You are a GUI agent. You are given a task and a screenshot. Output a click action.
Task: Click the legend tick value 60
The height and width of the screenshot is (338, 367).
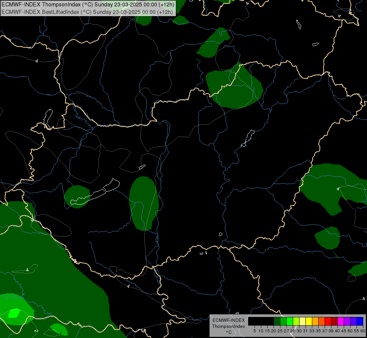click(363, 331)
